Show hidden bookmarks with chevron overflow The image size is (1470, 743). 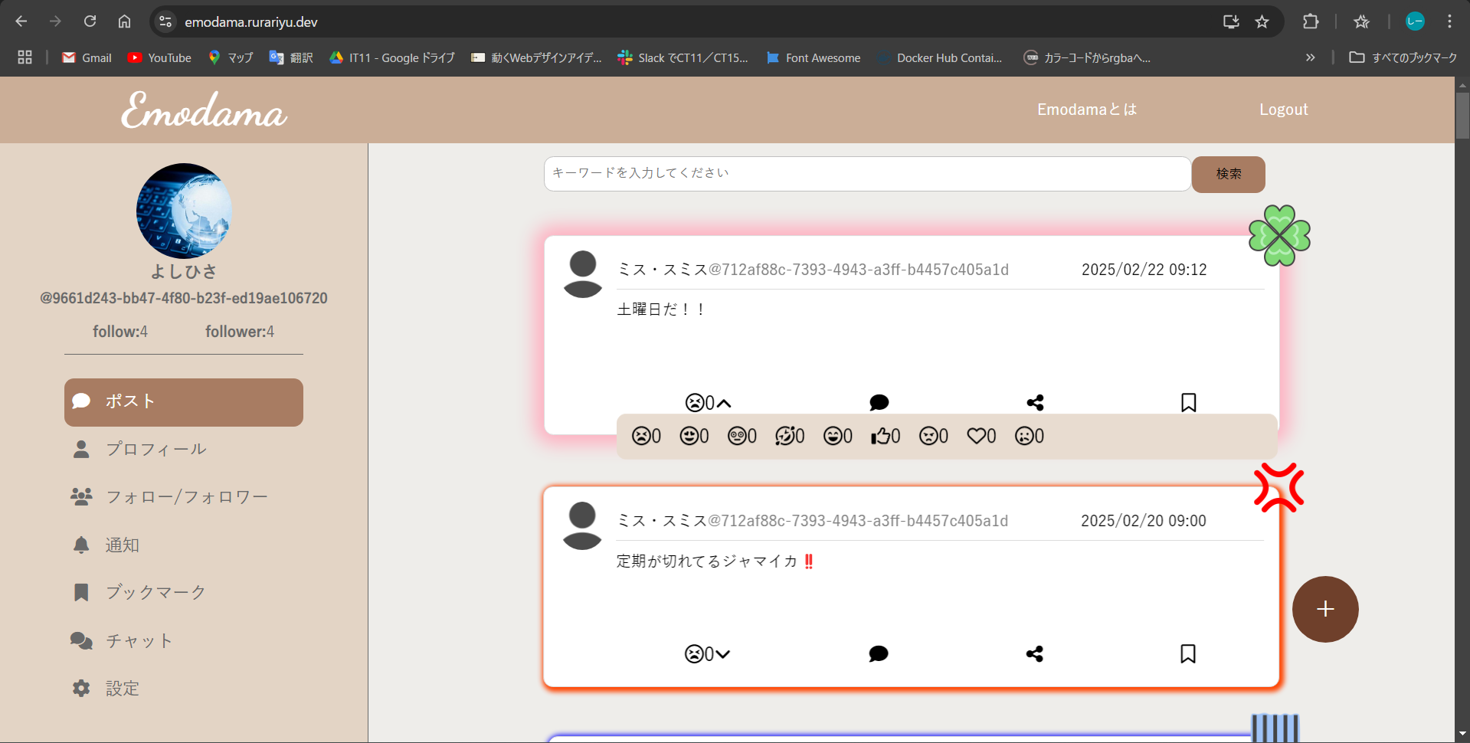coord(1310,57)
